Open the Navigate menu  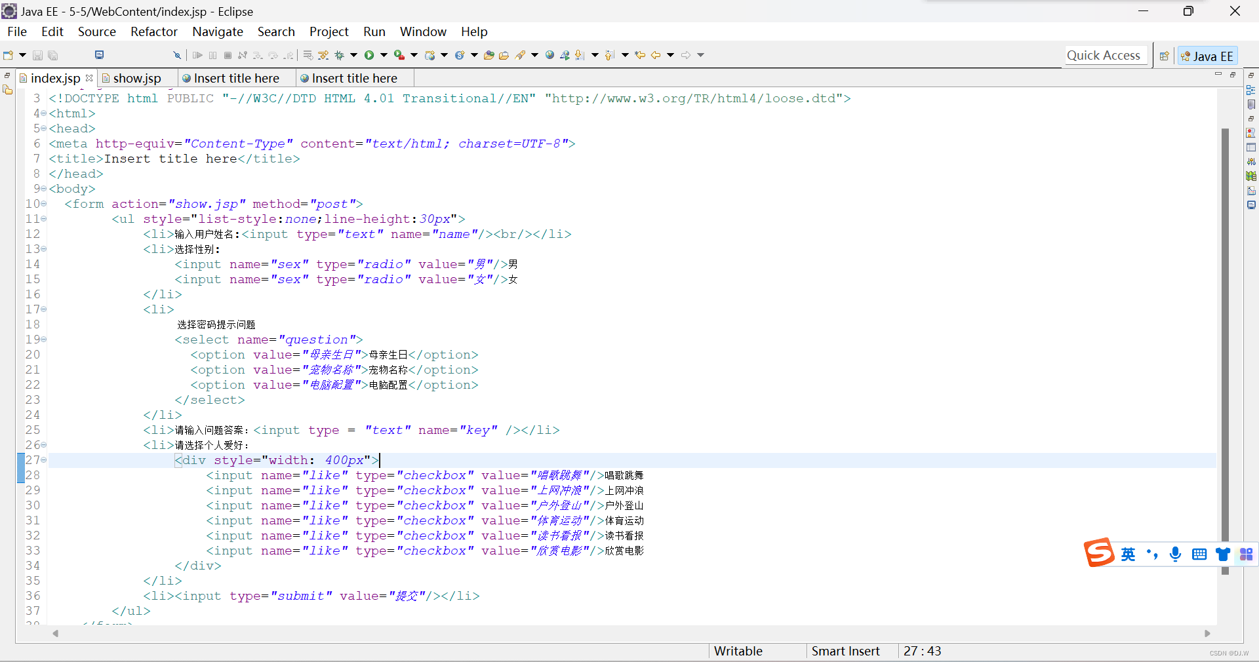[x=217, y=31]
